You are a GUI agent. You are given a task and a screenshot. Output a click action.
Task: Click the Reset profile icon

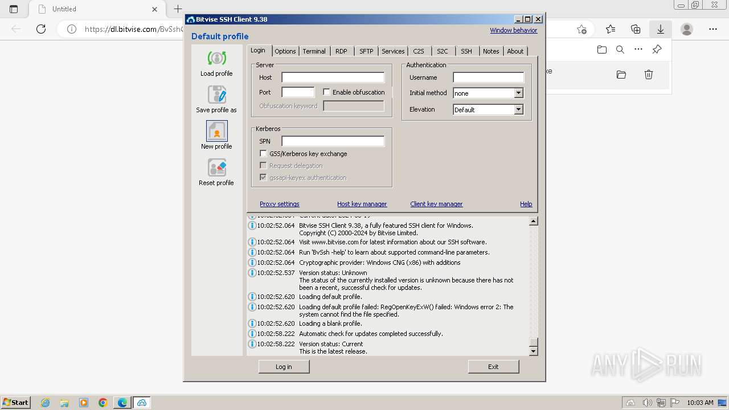216,167
